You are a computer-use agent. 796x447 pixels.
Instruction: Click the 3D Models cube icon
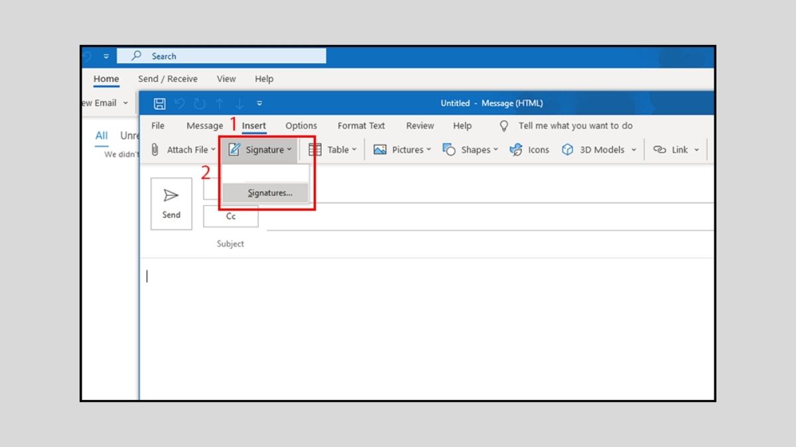pos(567,150)
